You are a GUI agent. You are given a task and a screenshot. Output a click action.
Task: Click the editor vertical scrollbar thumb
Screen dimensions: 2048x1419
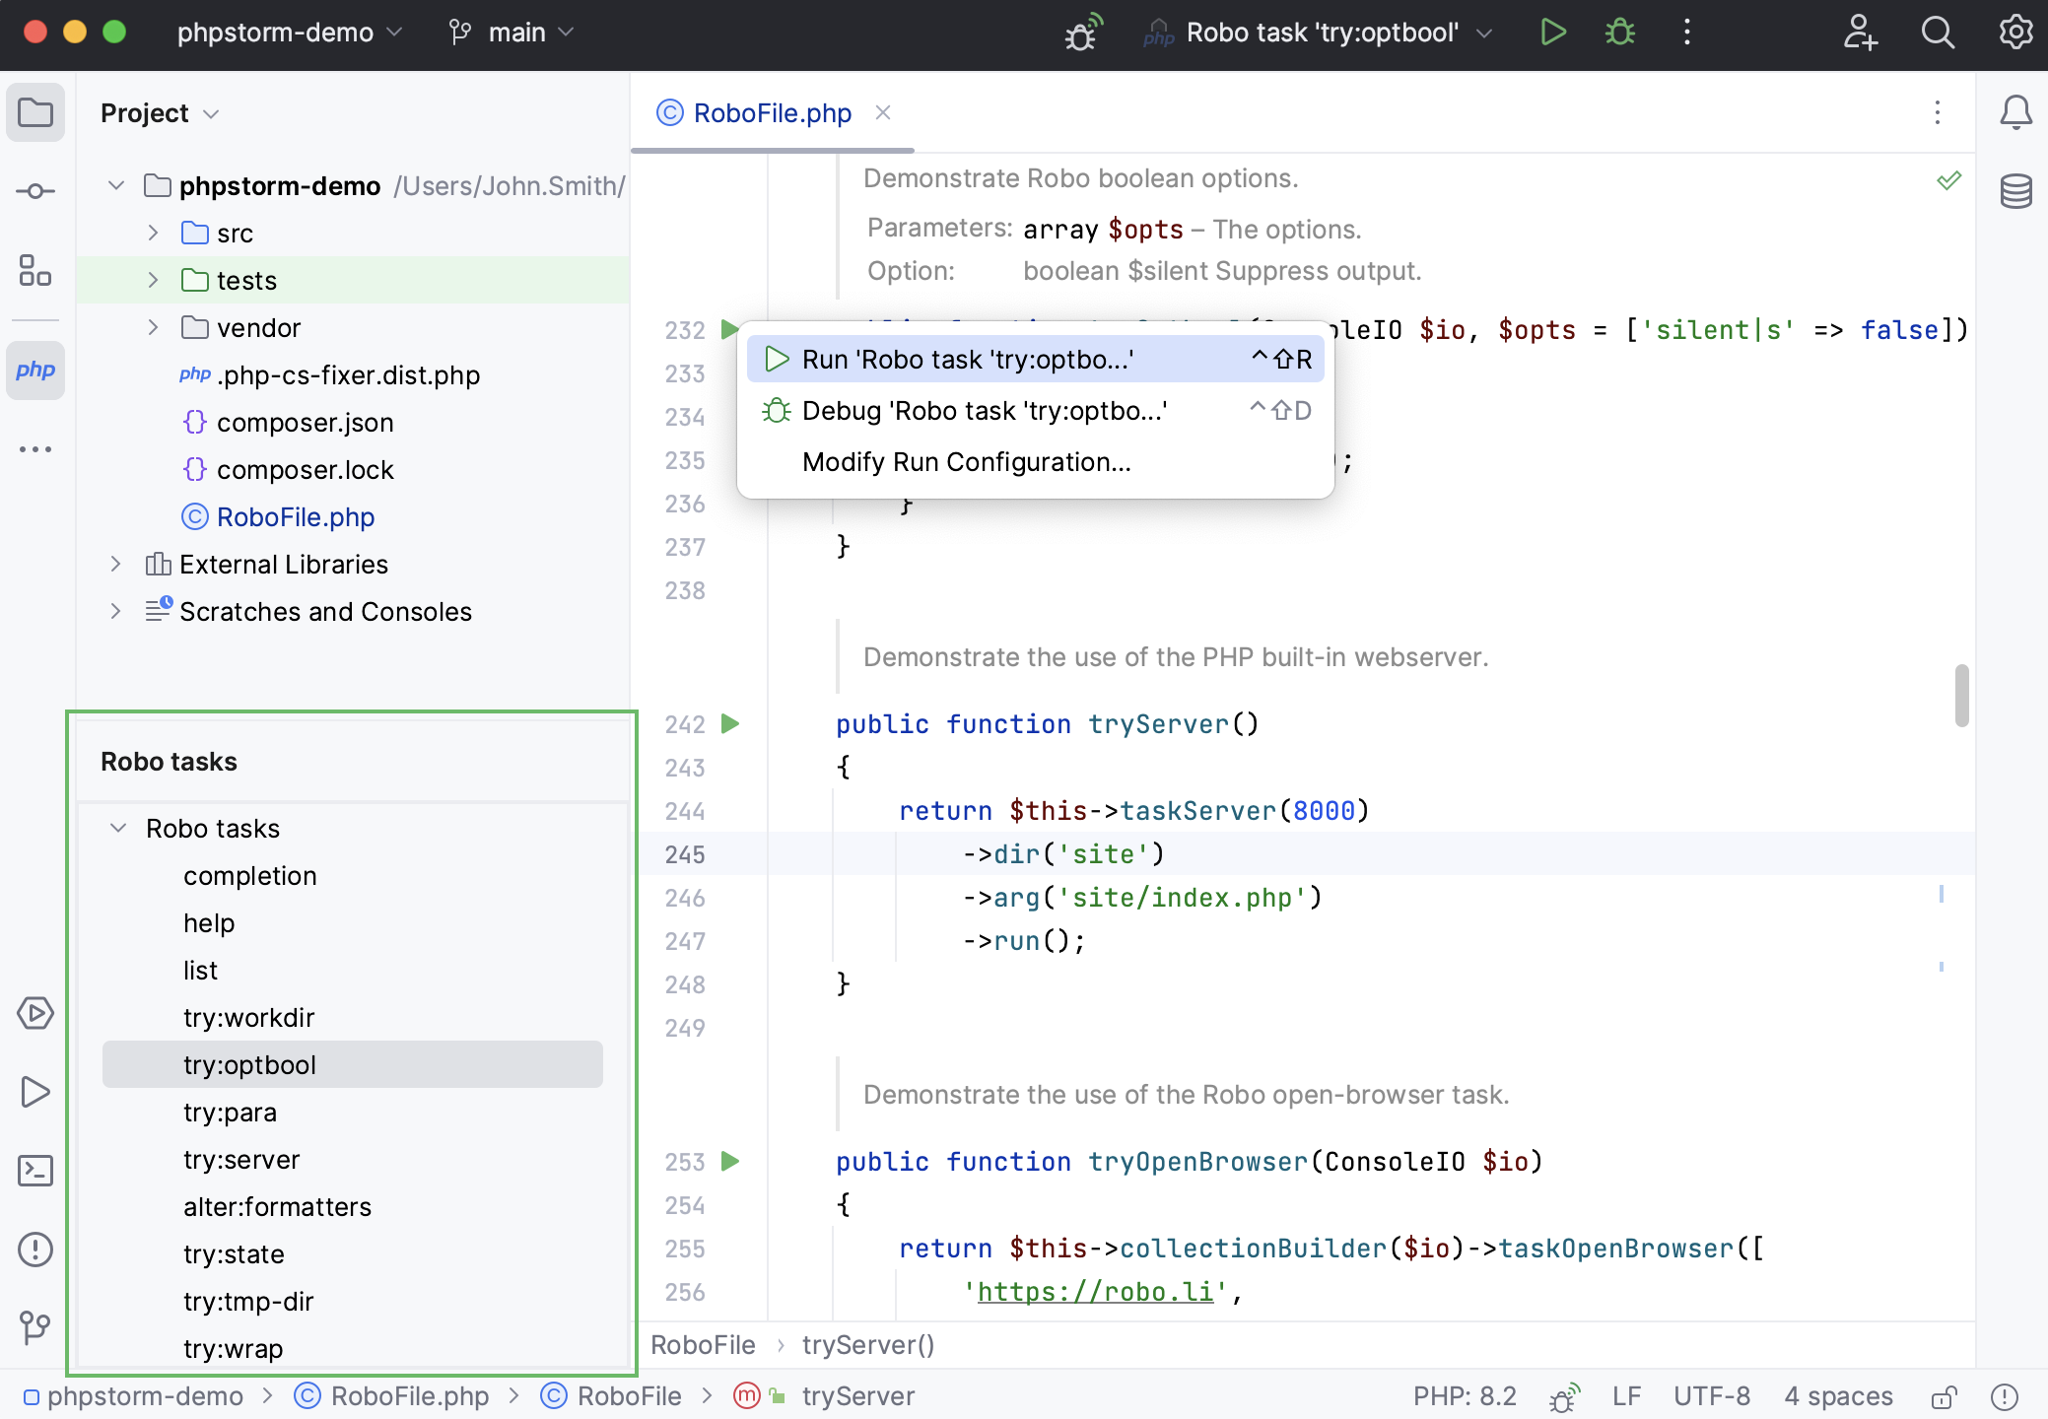(x=1961, y=696)
